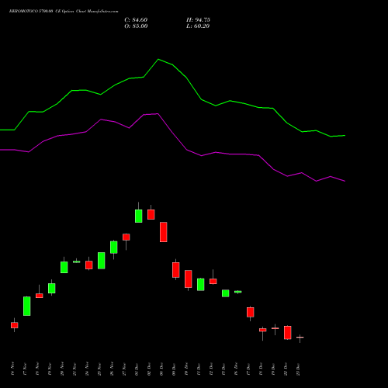The width and height of the screenshot is (388, 388).
Task: Click the 17 Nov date label
Action: coord(25,369)
